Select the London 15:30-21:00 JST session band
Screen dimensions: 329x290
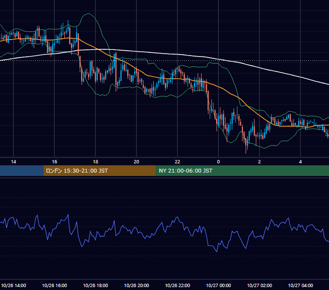pos(100,171)
